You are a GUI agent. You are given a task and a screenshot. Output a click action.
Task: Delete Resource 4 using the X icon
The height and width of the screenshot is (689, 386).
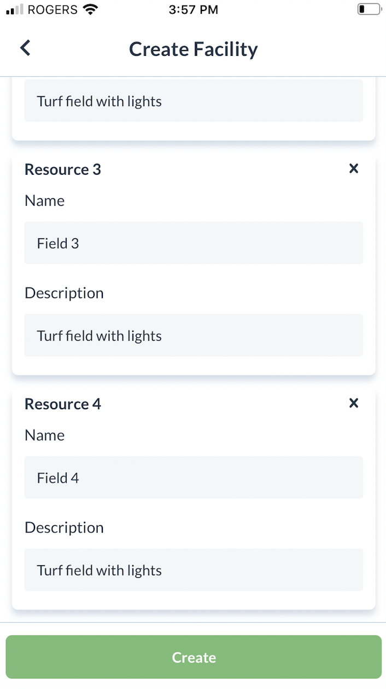tap(354, 403)
